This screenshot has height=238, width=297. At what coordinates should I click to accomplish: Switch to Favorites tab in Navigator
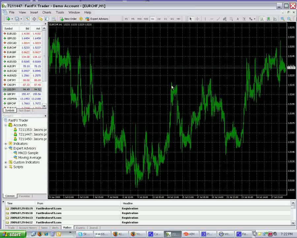(x=24, y=196)
